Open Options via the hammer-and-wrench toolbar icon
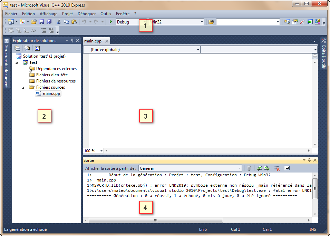 302,21
